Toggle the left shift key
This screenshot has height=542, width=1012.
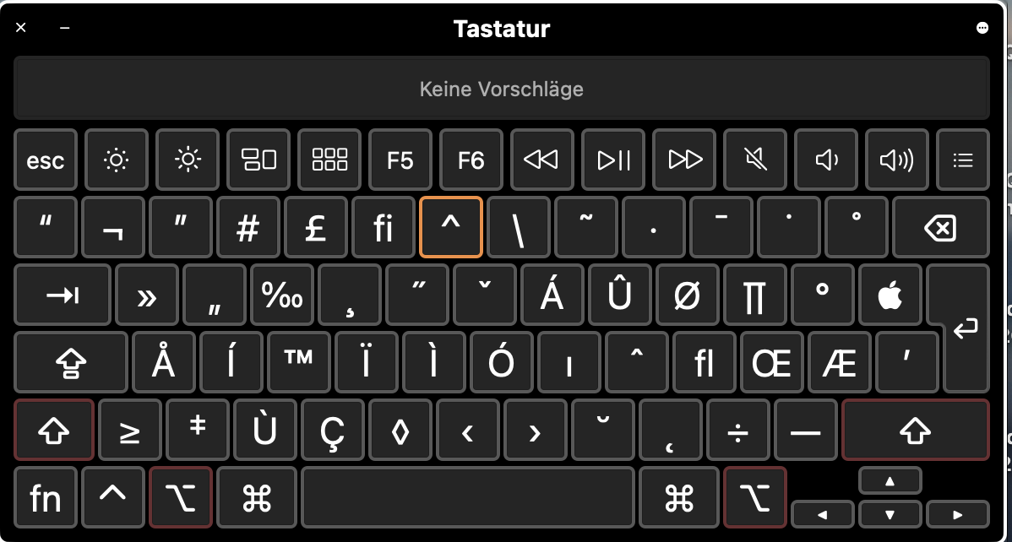tap(53, 430)
